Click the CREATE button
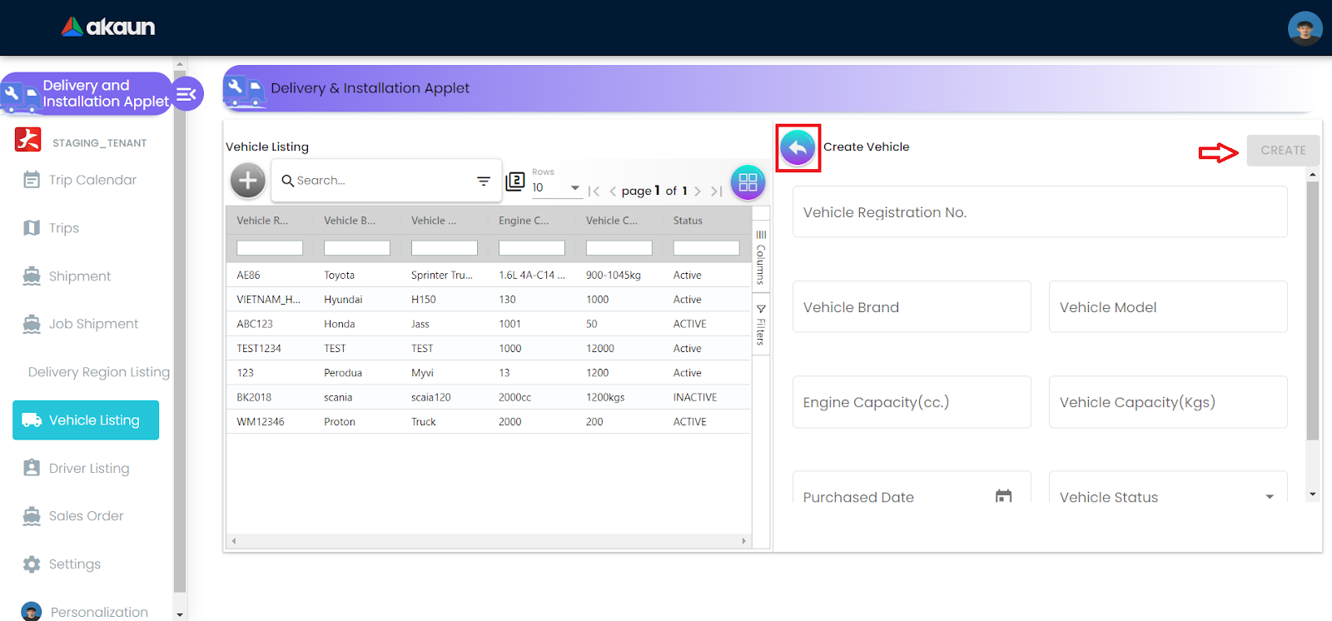Image resolution: width=1332 pixels, height=621 pixels. [x=1282, y=151]
